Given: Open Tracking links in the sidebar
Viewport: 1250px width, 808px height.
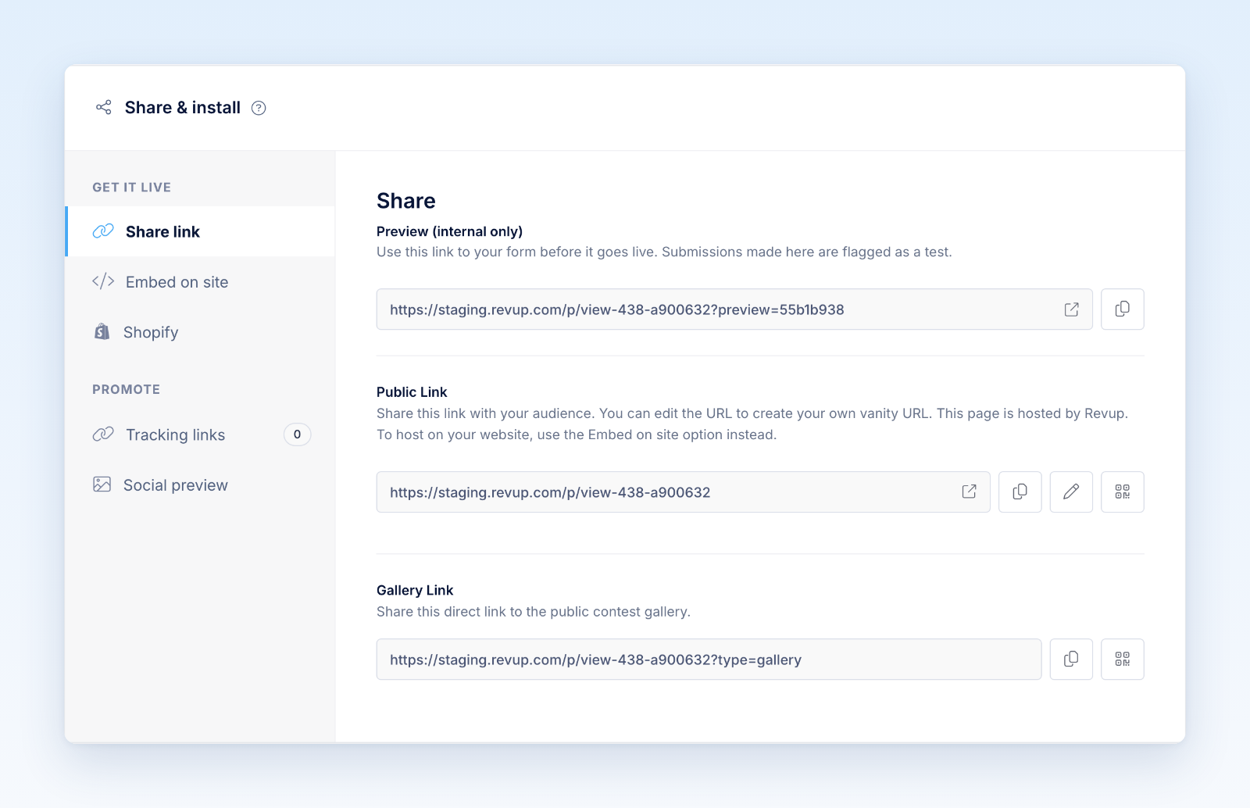Looking at the screenshot, I should [201, 434].
